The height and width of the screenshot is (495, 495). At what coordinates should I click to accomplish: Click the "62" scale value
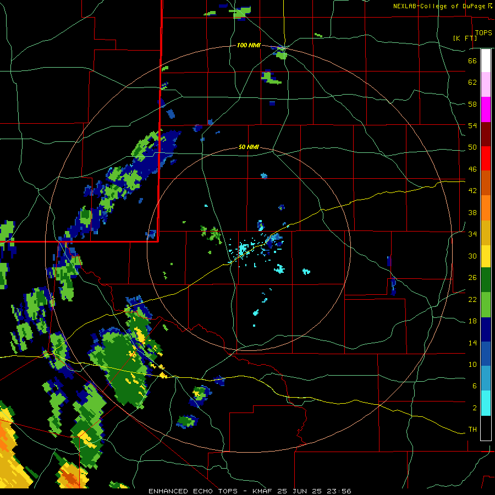point(472,82)
